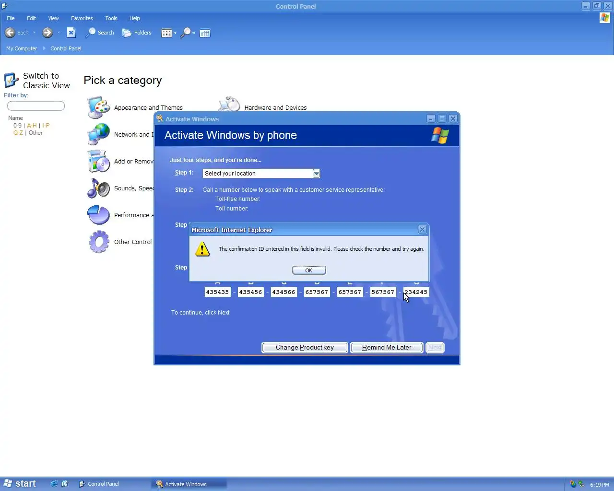
Task: Open the Help menu
Action: point(135,18)
